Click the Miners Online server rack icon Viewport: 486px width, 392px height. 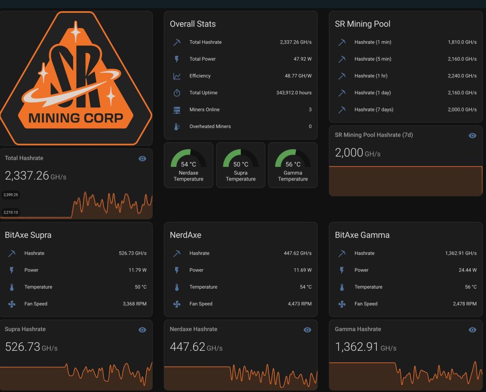tap(176, 109)
